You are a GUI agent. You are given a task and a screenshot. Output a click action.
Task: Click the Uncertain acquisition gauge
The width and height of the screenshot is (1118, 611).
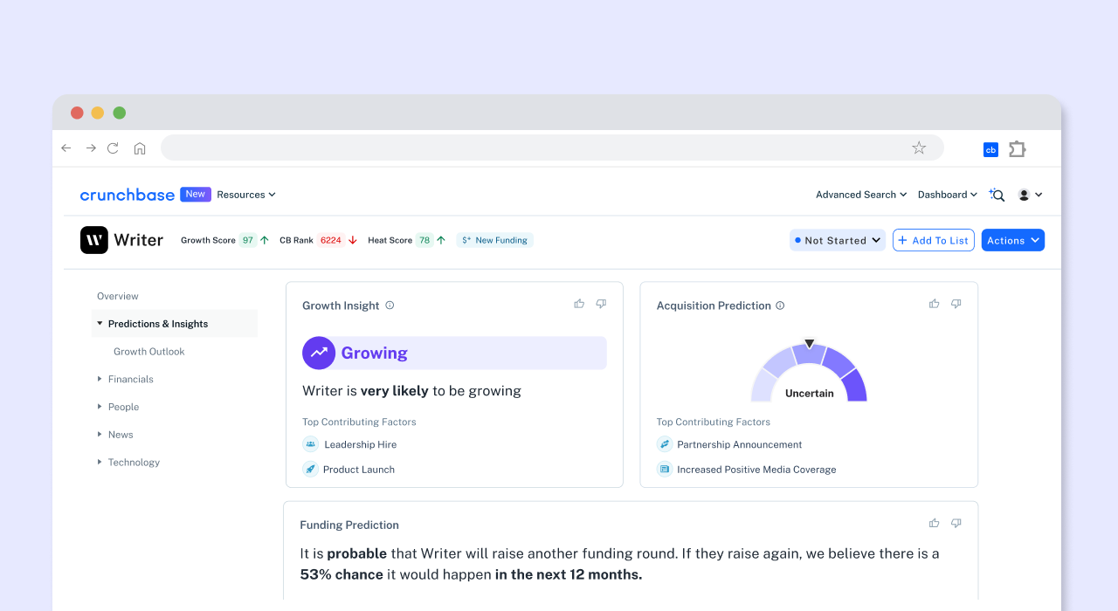(x=809, y=372)
